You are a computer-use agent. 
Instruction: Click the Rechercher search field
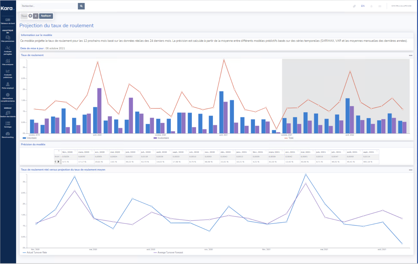49,6
